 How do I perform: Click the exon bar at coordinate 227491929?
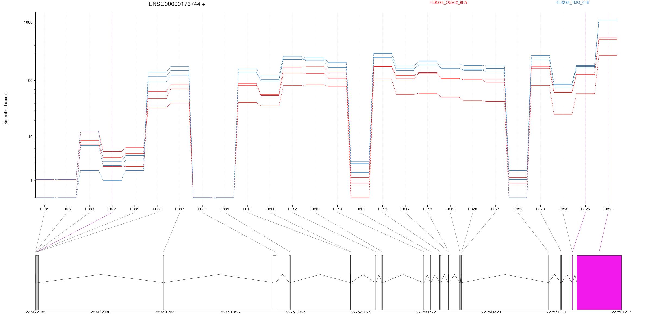164,282
